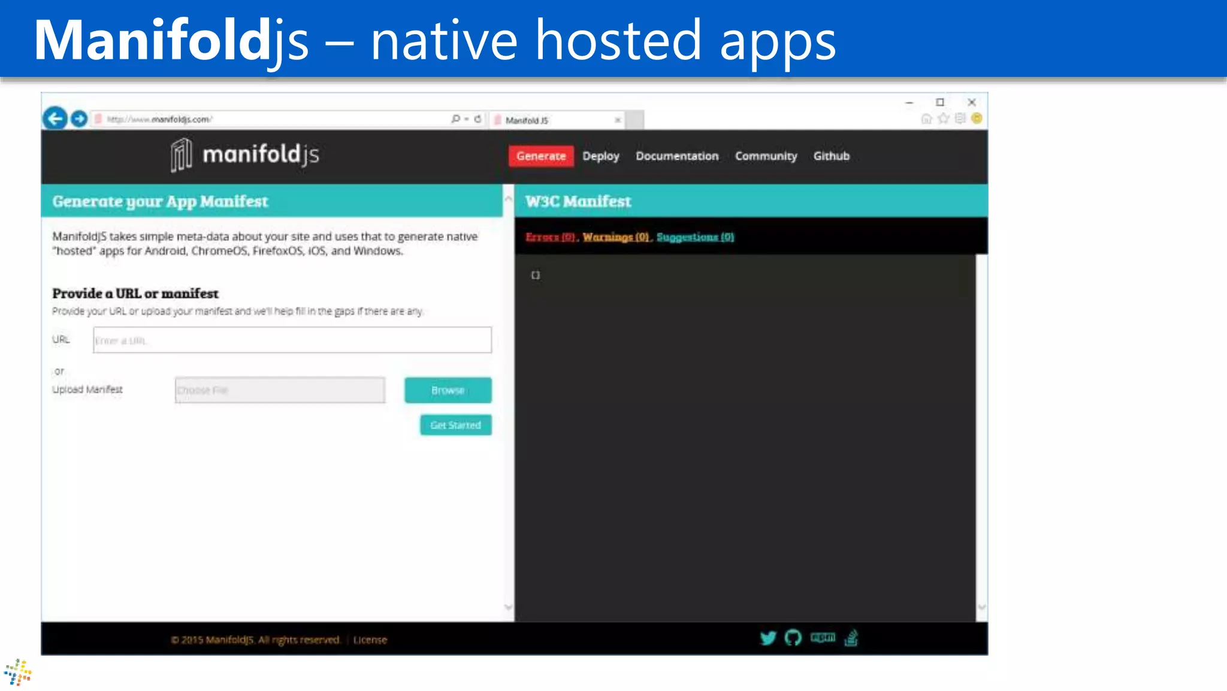The width and height of the screenshot is (1227, 691).
Task: Open the Github menu item
Action: click(x=831, y=156)
